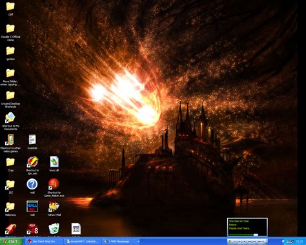Open the Start menu
306x245 pixels.
tap(12, 242)
